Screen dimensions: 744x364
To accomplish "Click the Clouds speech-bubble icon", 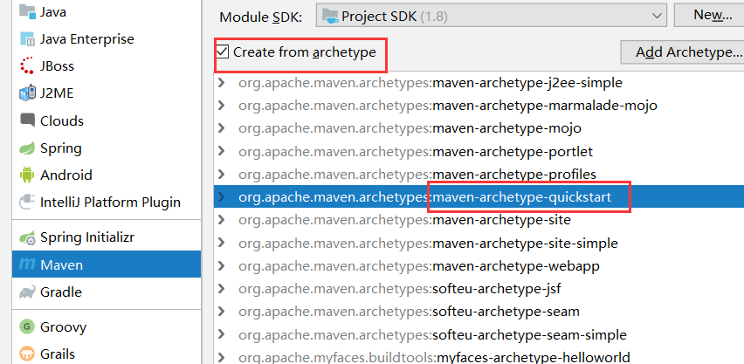I will click(27, 120).
